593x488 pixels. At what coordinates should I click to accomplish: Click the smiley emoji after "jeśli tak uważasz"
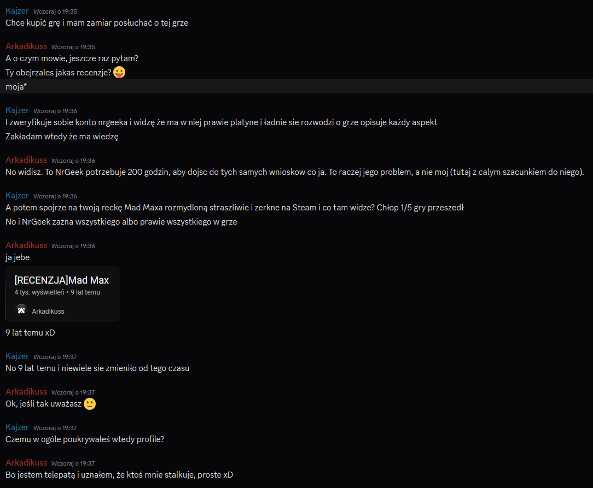[x=90, y=404]
